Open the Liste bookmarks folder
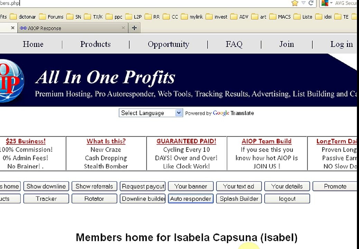Viewport: 359px width, 249px height. (303, 17)
